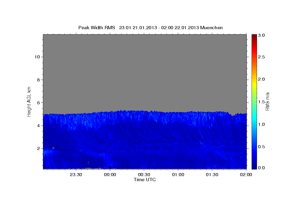Screen dimensions: 305x203
Task: Click colorbar value 3.0
Action: point(262,35)
